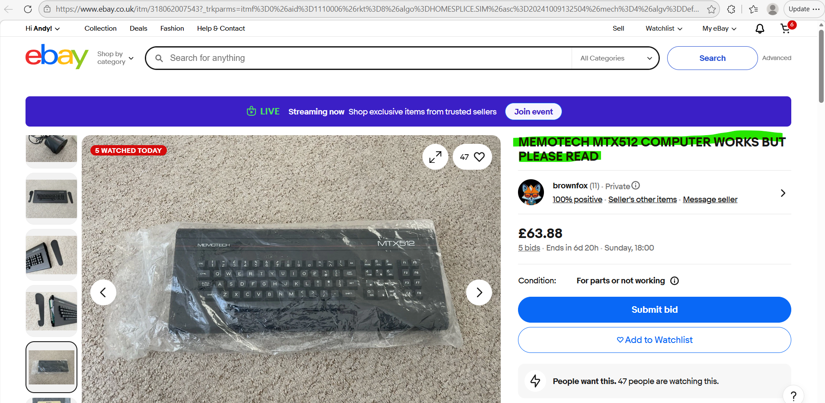Image resolution: width=825 pixels, height=403 pixels.
Task: Open the notifications bell
Action: click(760, 29)
